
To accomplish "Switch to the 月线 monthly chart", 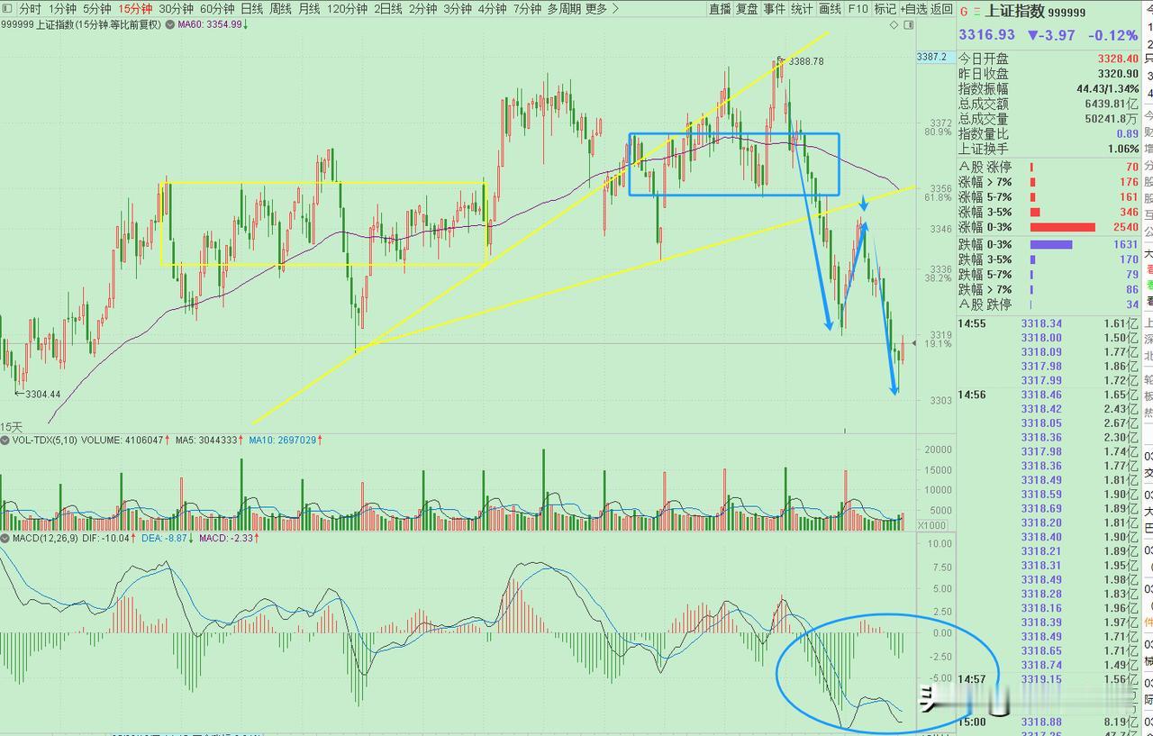I will [309, 9].
